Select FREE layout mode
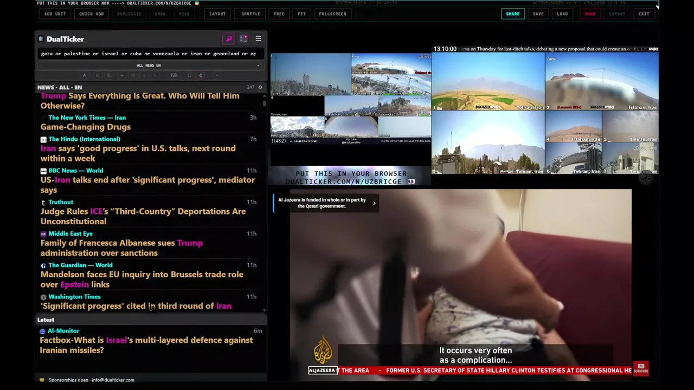 pyautogui.click(x=279, y=14)
